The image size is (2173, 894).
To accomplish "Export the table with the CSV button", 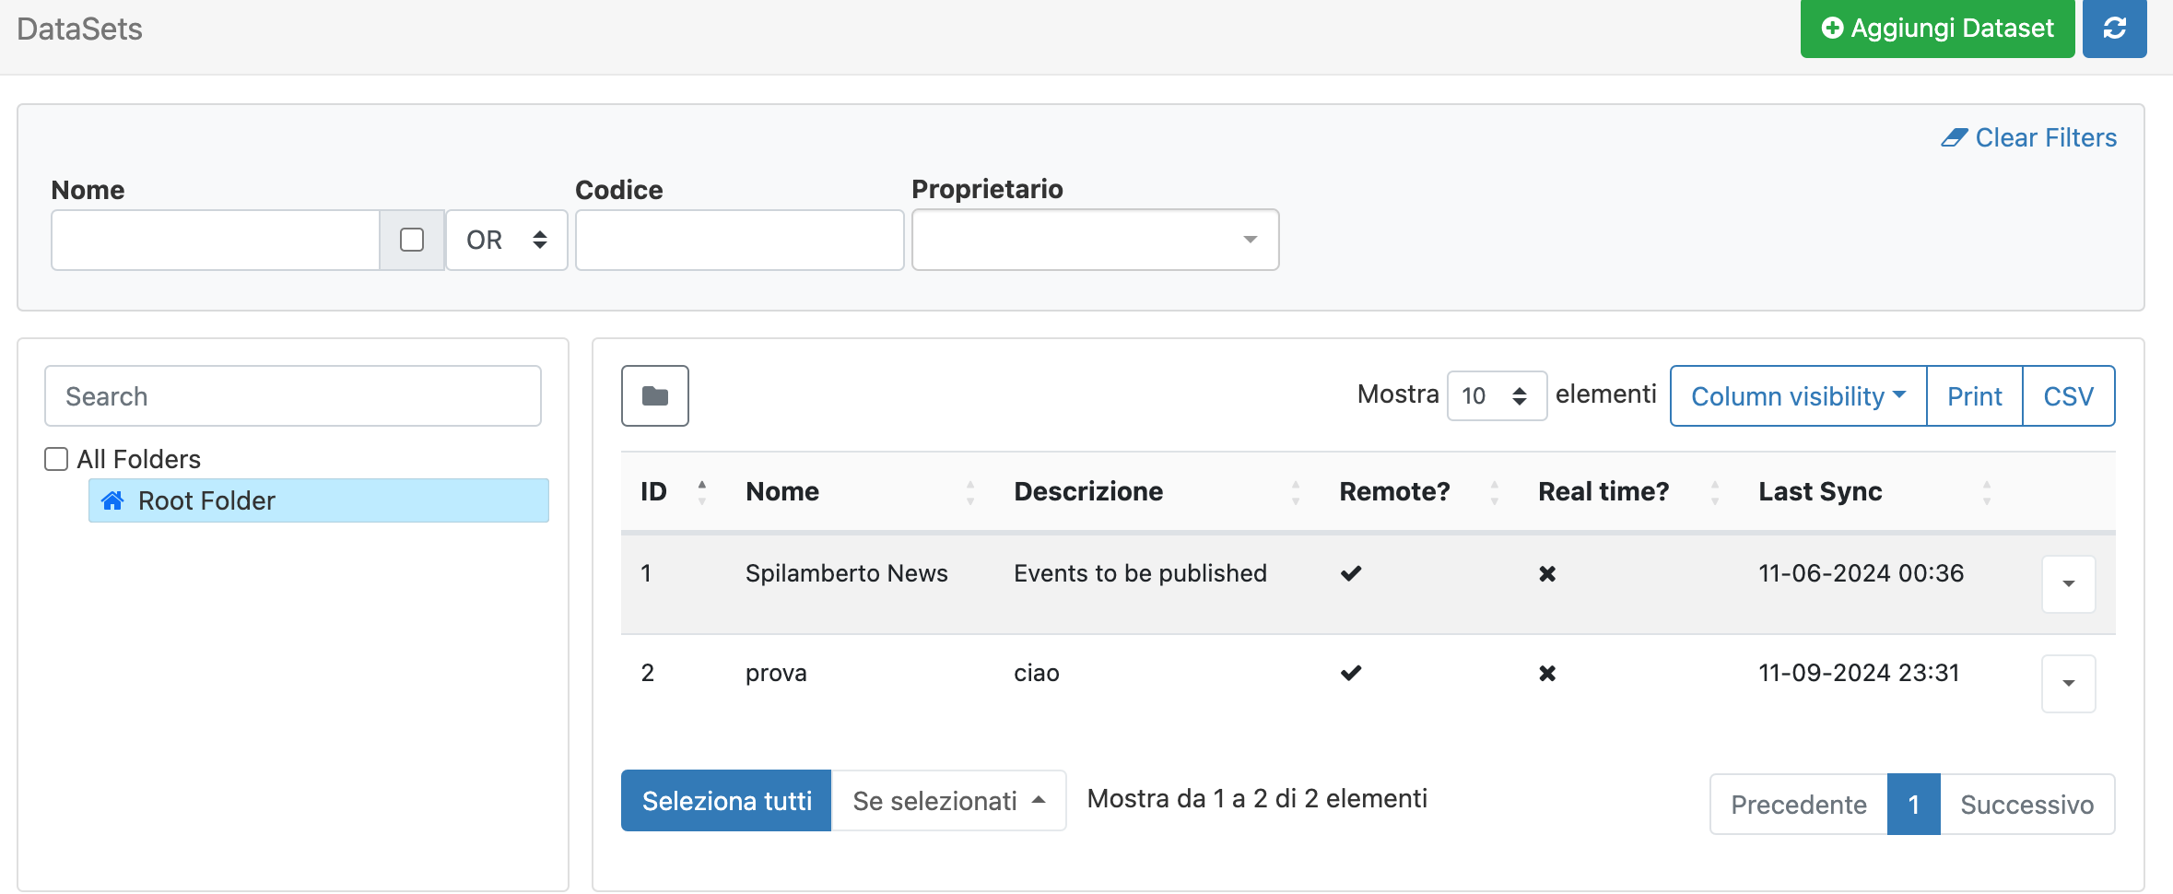I will click(2069, 395).
